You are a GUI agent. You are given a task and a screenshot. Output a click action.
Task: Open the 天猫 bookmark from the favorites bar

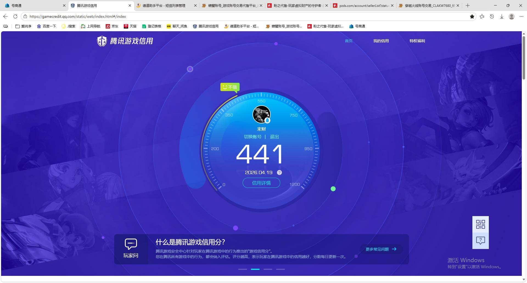tap(130, 26)
